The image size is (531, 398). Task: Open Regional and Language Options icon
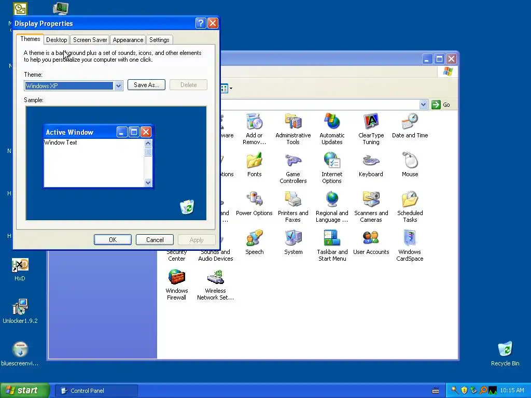332,200
